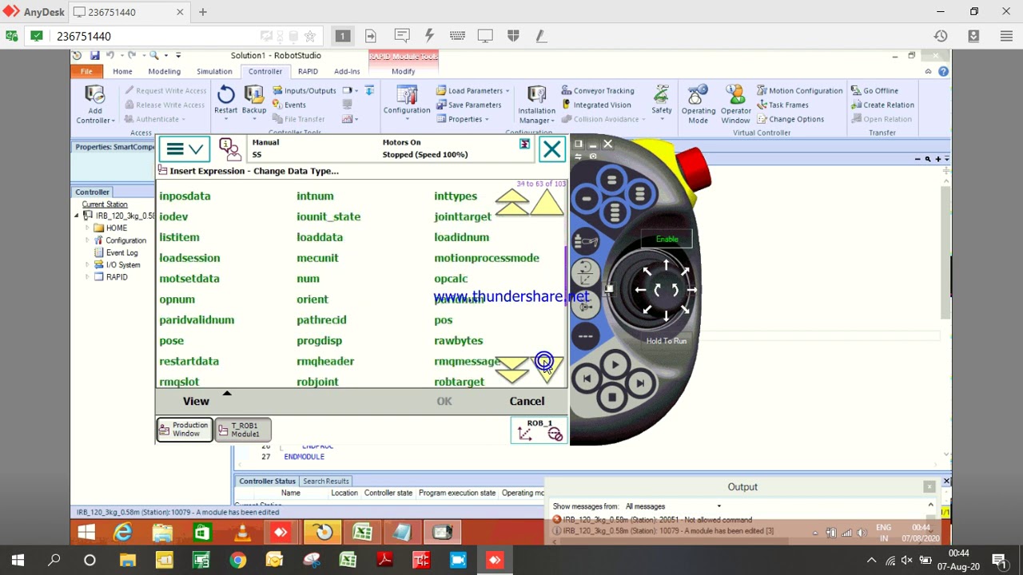The height and width of the screenshot is (575, 1023).
Task: Toggle the Hold To Run control
Action: click(x=666, y=341)
